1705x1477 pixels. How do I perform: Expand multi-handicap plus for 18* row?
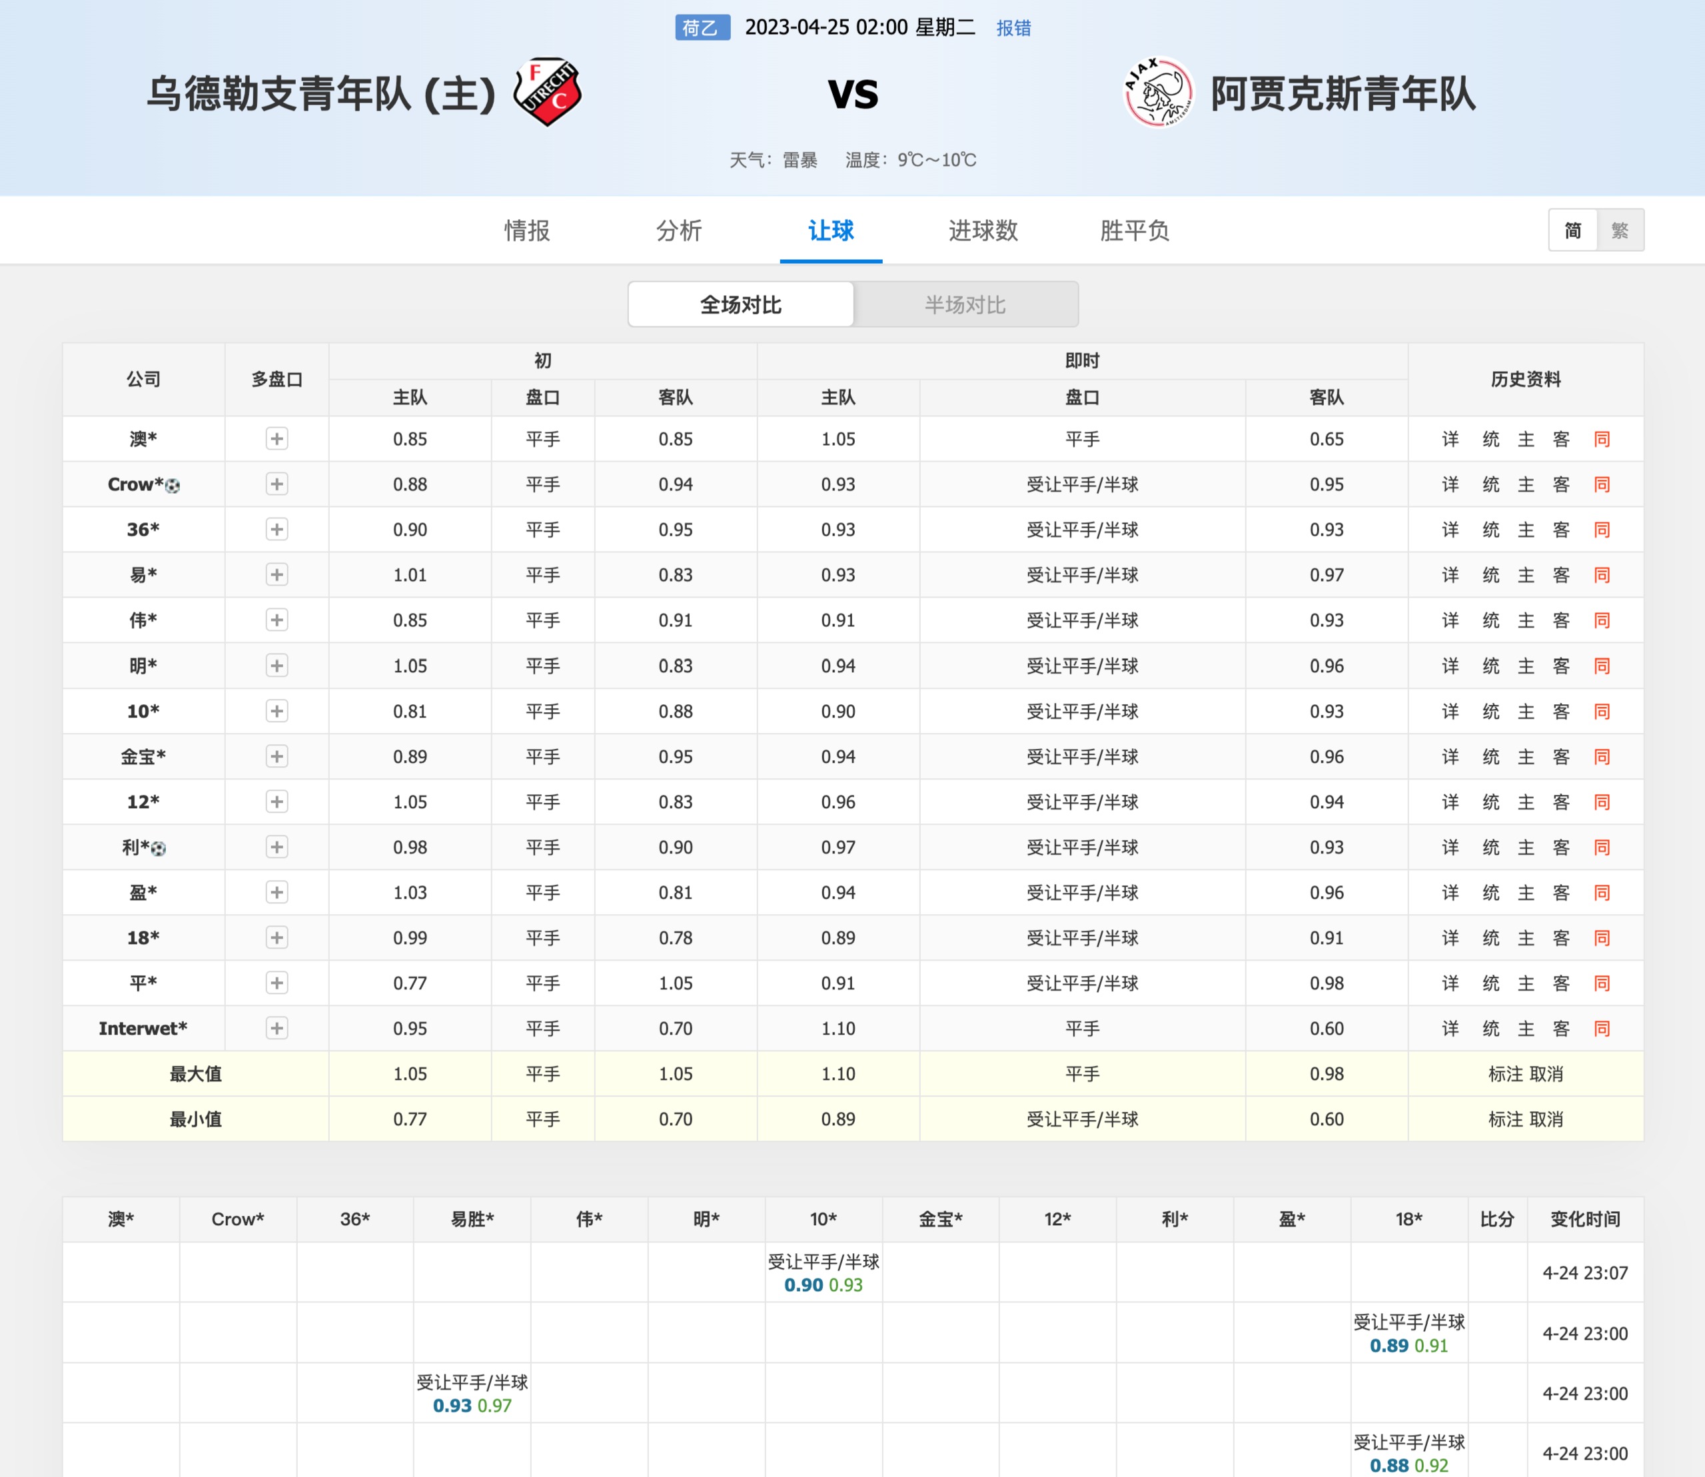click(x=277, y=937)
